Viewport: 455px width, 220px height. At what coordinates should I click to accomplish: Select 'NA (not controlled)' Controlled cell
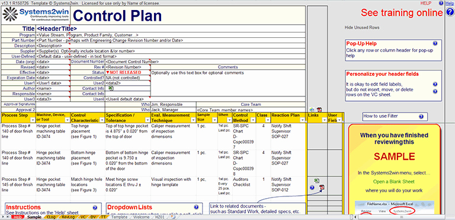pyautogui.click(x=128, y=77)
